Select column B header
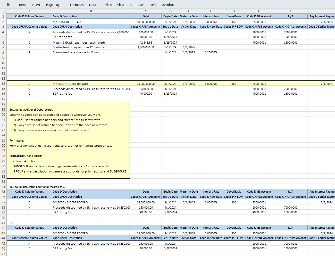 tap(91, 11)
